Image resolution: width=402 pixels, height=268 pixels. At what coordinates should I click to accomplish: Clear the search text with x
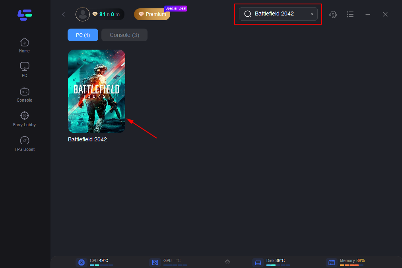coord(312,14)
